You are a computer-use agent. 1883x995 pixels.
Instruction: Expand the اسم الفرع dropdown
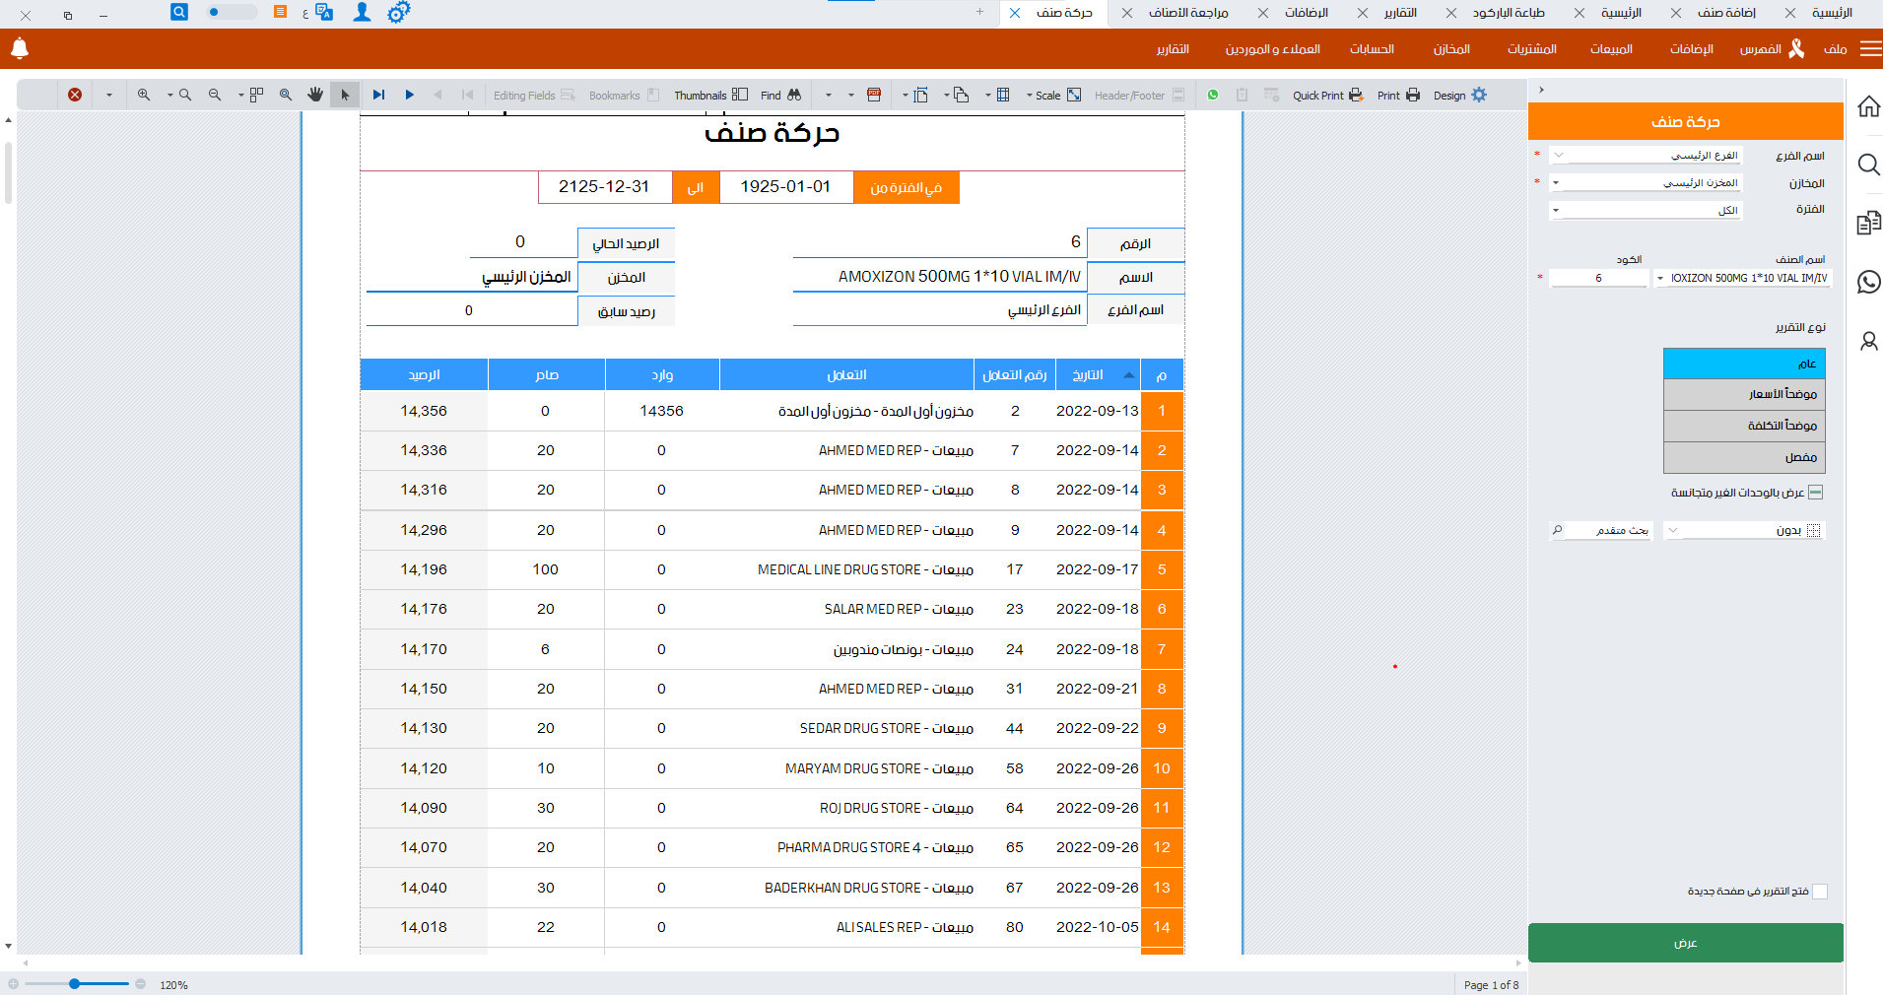tap(1559, 156)
